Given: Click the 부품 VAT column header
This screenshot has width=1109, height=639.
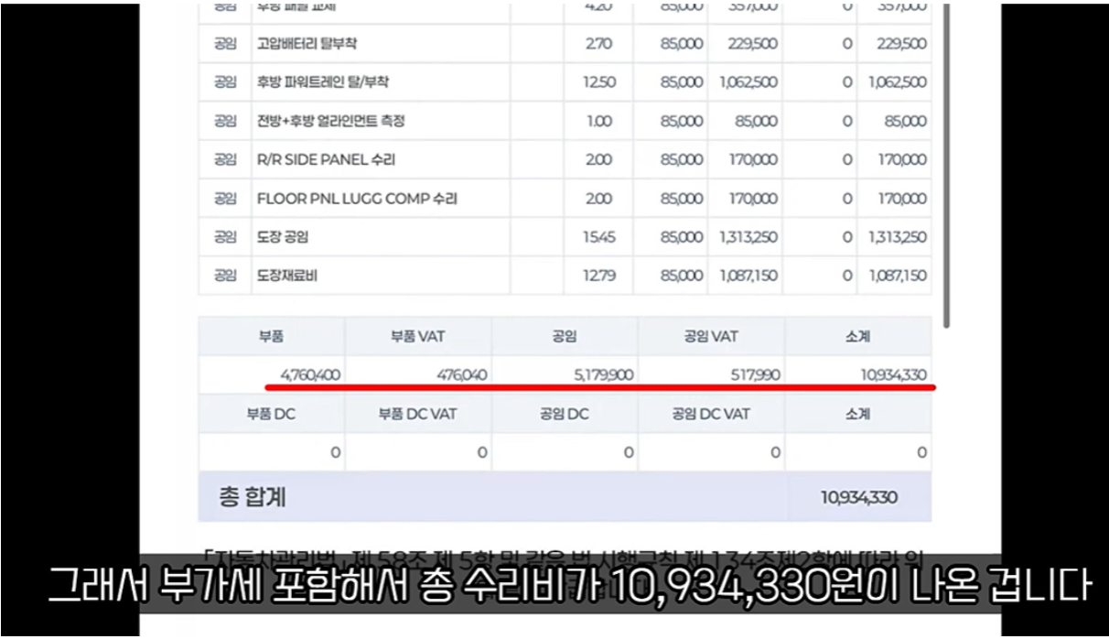Looking at the screenshot, I should point(417,337).
